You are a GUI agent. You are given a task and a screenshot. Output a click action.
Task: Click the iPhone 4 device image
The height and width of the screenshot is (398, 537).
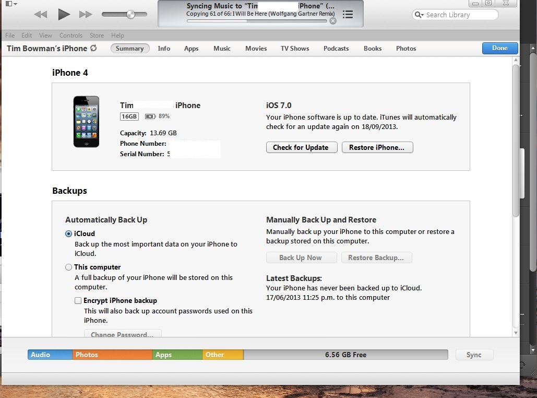coord(86,122)
